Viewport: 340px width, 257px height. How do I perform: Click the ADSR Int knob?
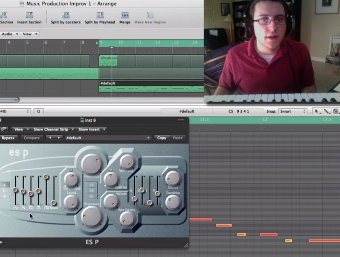click(111, 179)
